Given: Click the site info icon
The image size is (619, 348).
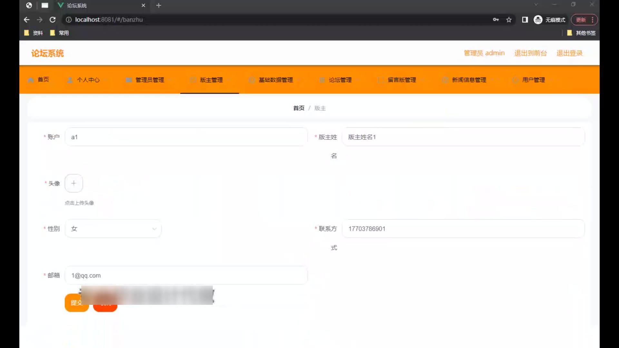Looking at the screenshot, I should (x=69, y=20).
